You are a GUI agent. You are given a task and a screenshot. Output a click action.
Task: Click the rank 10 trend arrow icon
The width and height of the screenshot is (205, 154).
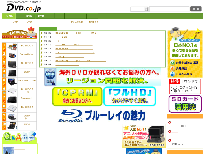pos(4,128)
